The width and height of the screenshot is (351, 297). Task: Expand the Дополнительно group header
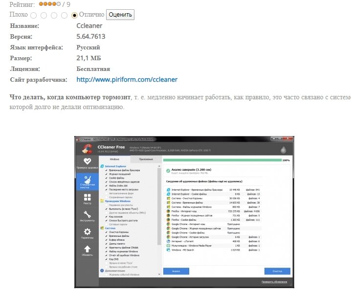[115, 271]
